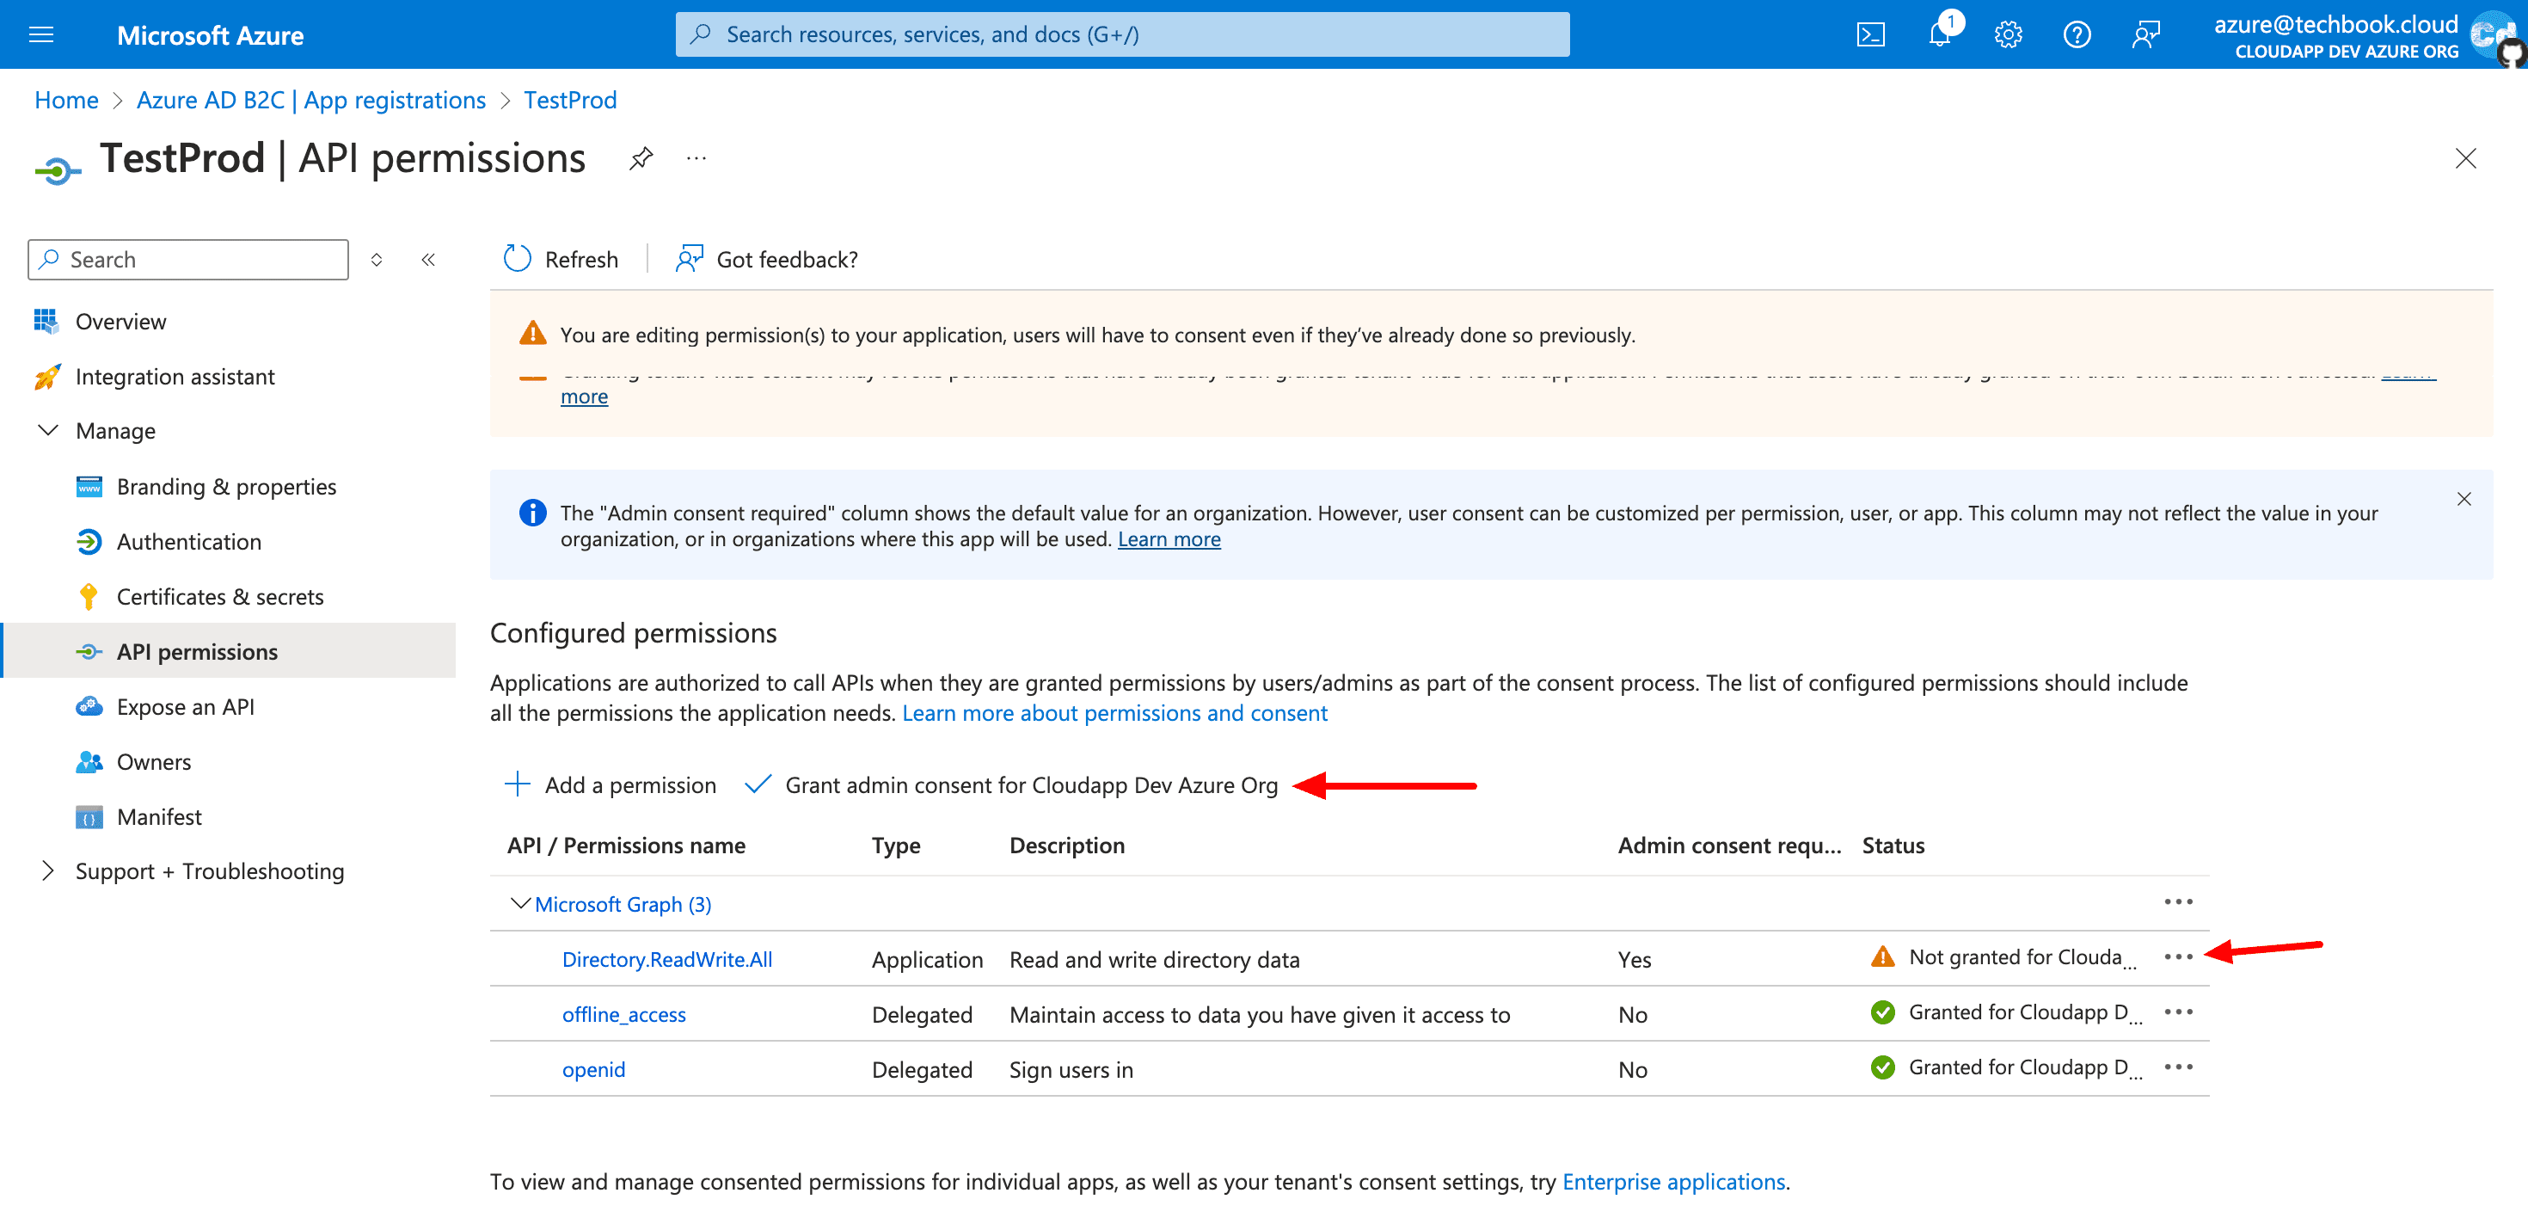Collapse sidebar with double chevron icon

point(428,259)
